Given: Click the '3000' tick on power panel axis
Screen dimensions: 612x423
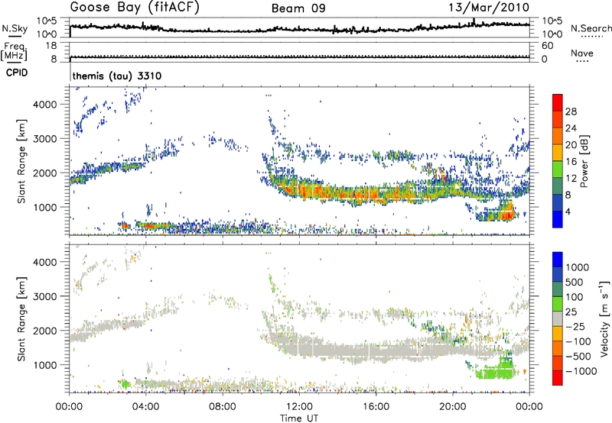Looking at the screenshot, I should click(45, 139).
